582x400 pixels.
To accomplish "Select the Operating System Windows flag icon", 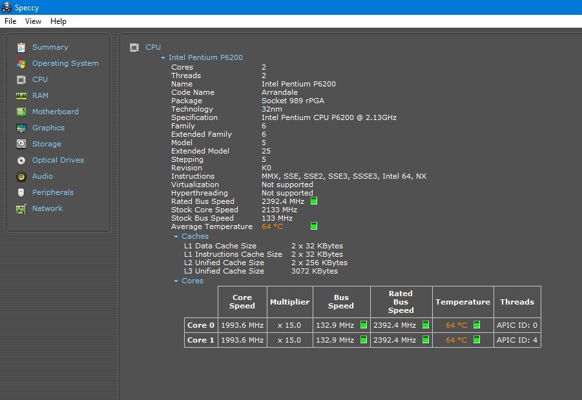I will pyautogui.click(x=21, y=63).
